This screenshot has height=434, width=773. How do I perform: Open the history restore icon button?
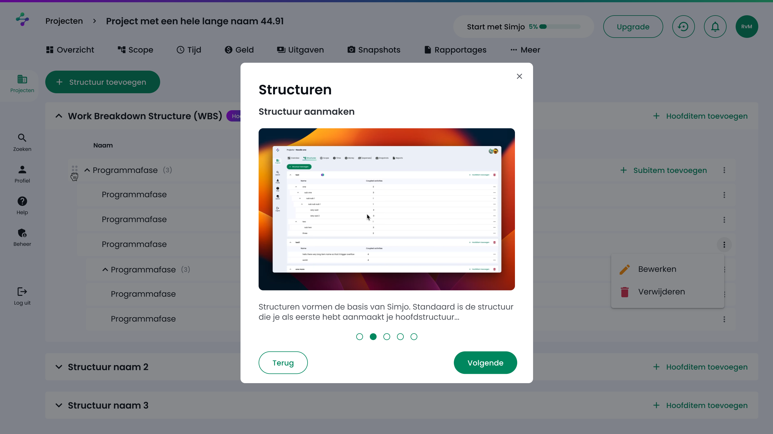pyautogui.click(x=683, y=27)
